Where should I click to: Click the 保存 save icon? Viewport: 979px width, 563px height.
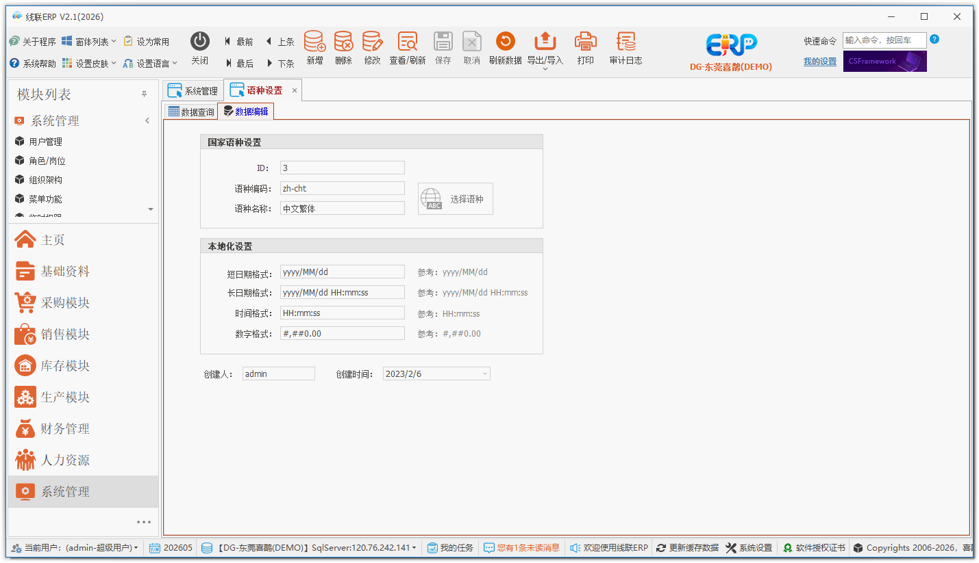click(x=443, y=42)
